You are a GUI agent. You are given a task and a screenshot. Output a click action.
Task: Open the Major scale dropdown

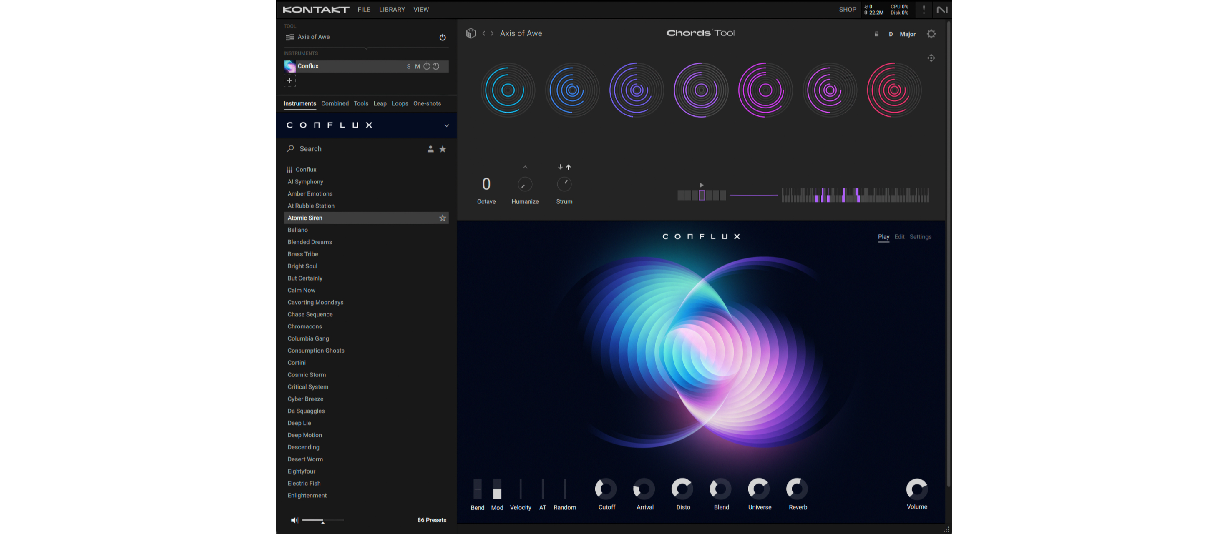coord(907,34)
